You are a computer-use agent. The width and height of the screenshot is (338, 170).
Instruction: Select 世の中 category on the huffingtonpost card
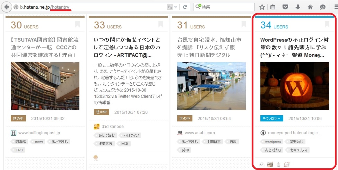pyautogui.click(x=18, y=118)
